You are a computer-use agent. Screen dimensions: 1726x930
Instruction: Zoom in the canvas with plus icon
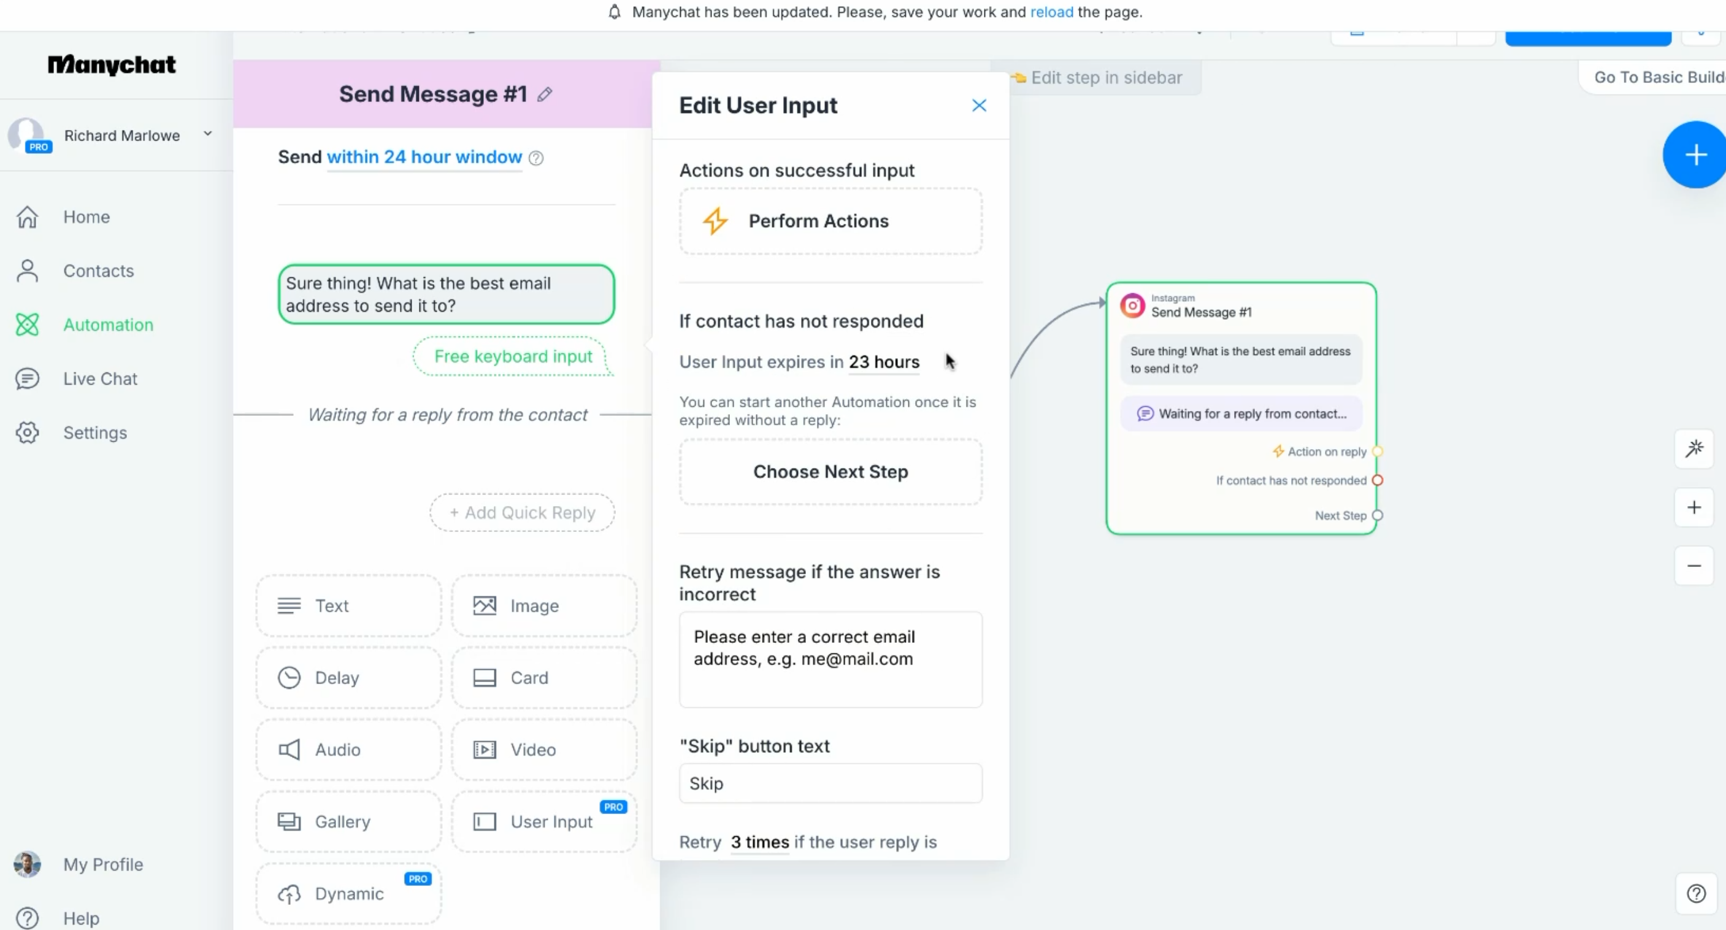1694,507
